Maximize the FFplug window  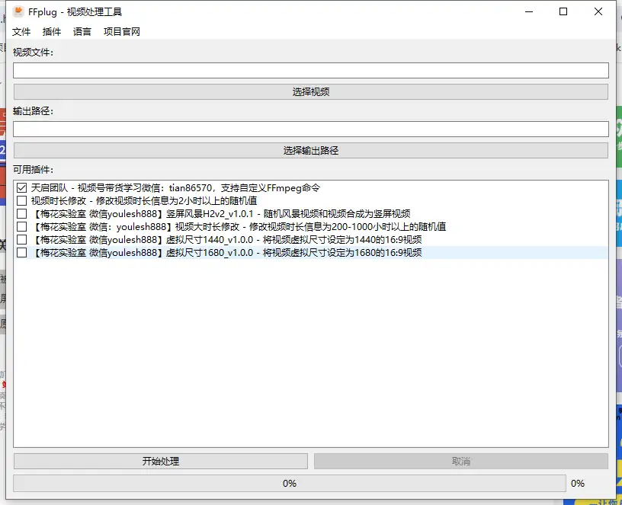(x=563, y=11)
